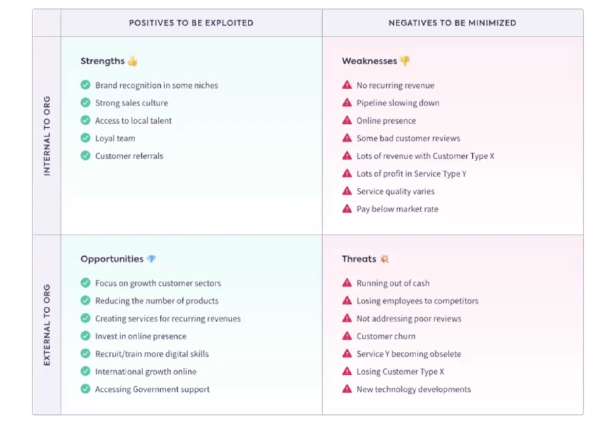Click warning icon beside Customer churn

coord(347,336)
